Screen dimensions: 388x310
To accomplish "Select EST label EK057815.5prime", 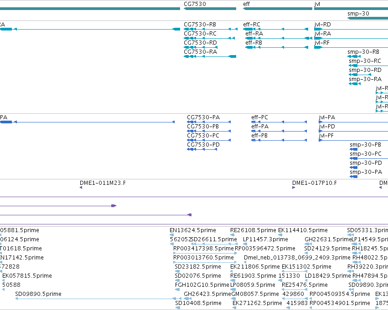I will (27, 276).
